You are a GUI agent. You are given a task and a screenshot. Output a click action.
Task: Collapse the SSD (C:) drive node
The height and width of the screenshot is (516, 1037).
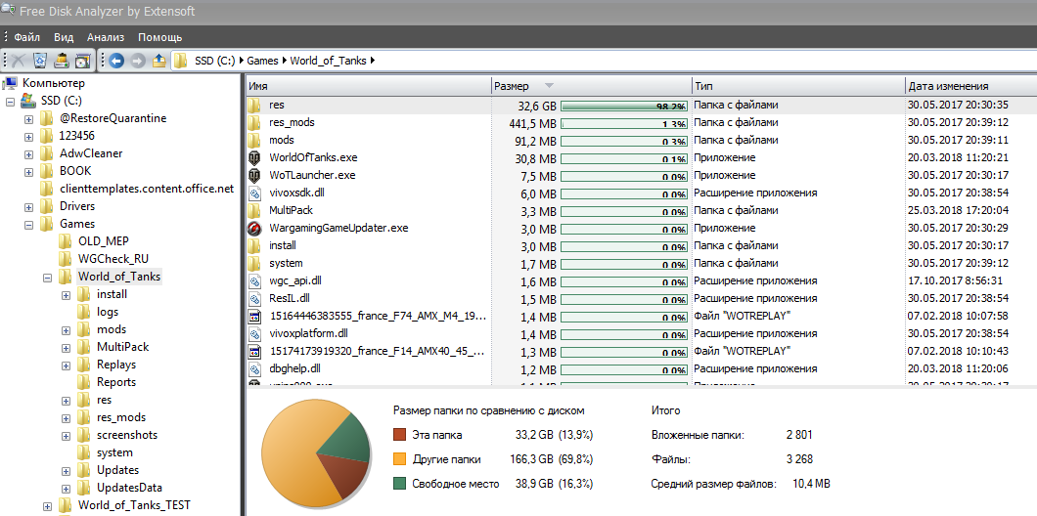coord(10,101)
